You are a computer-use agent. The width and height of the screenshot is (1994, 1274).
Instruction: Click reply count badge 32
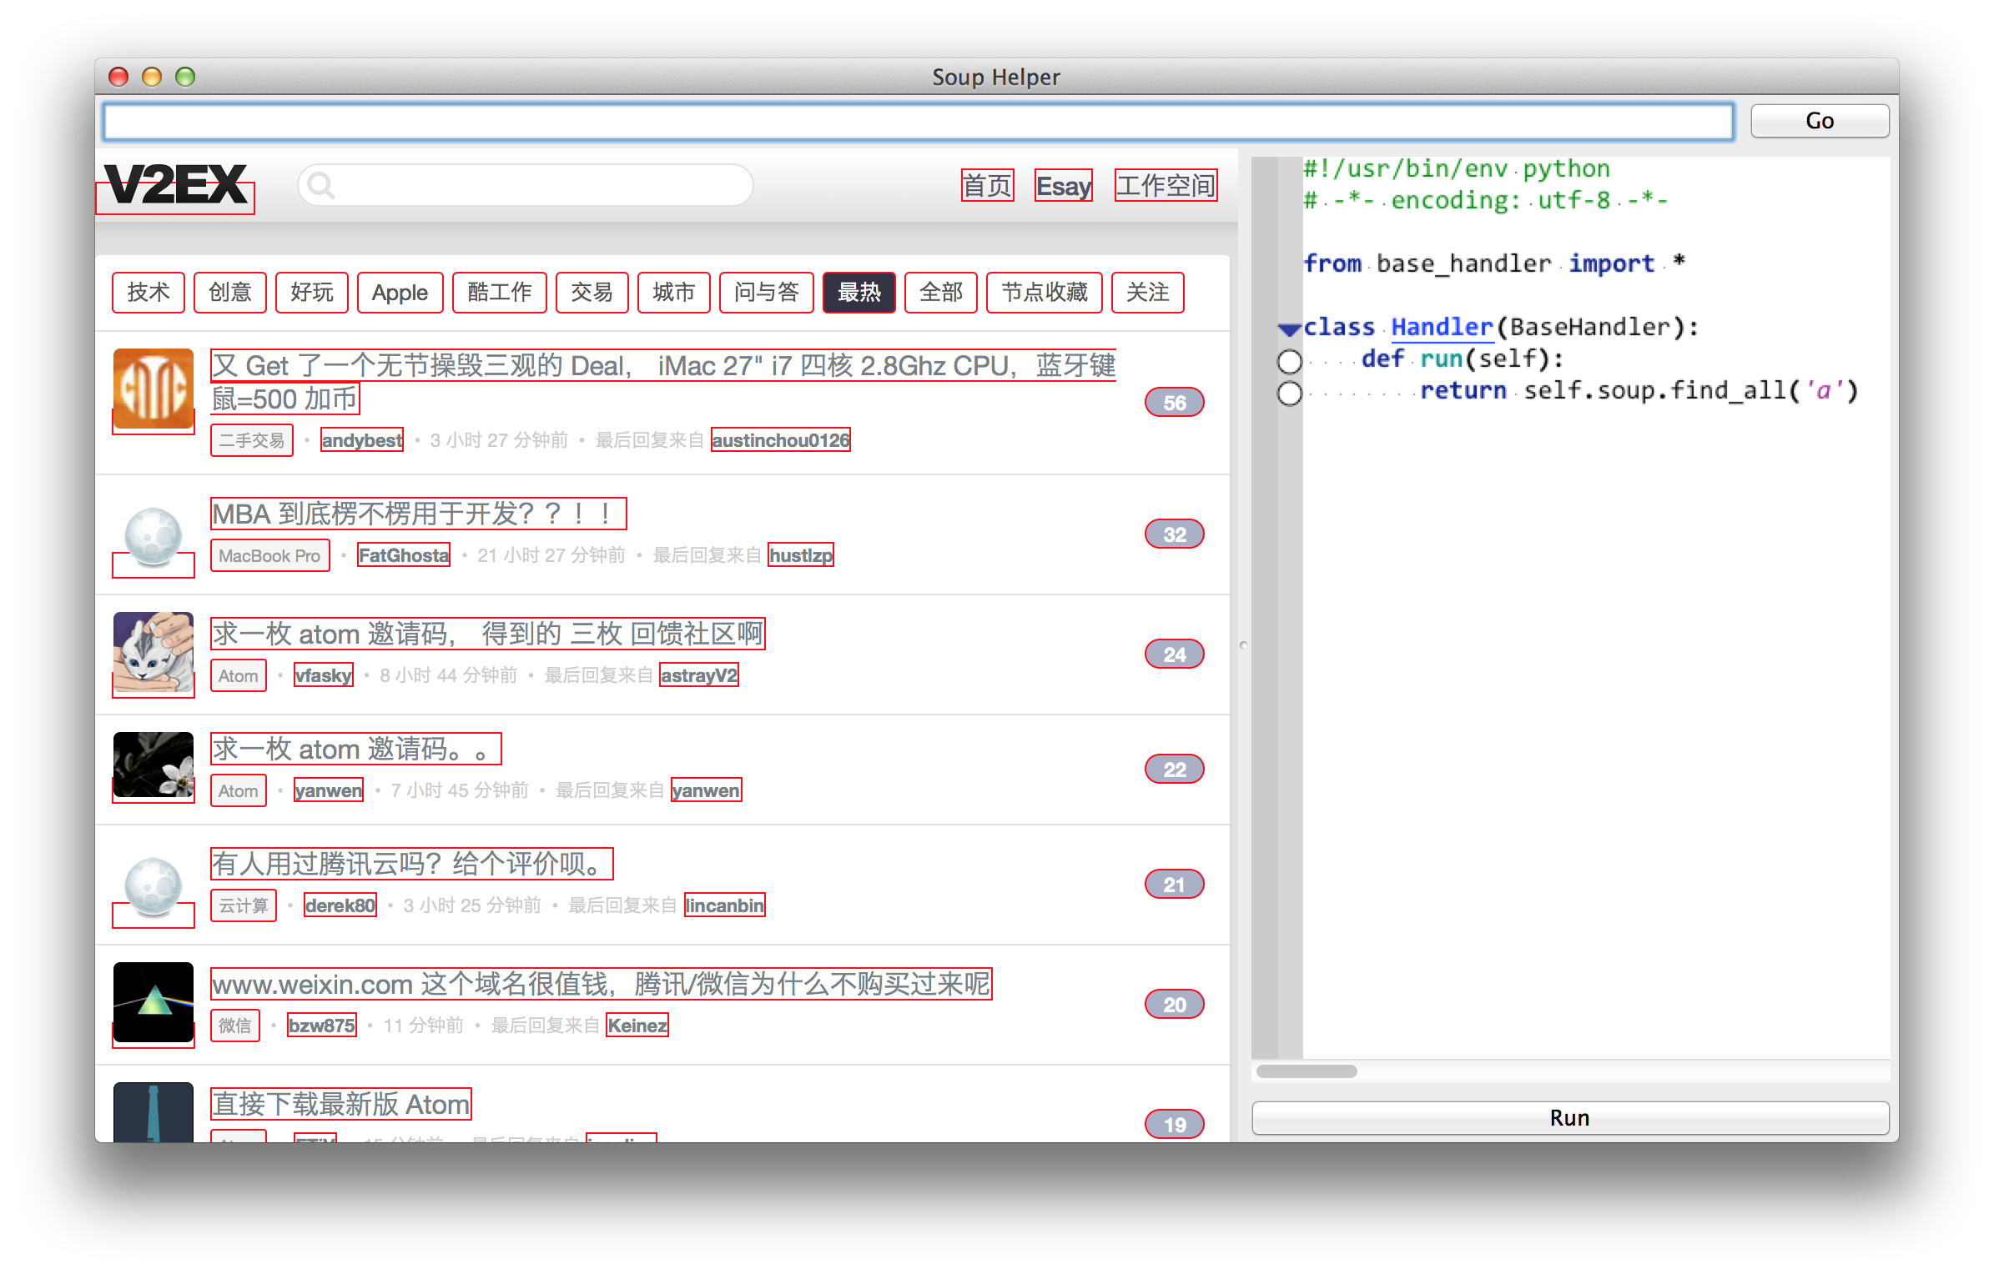(x=1175, y=534)
